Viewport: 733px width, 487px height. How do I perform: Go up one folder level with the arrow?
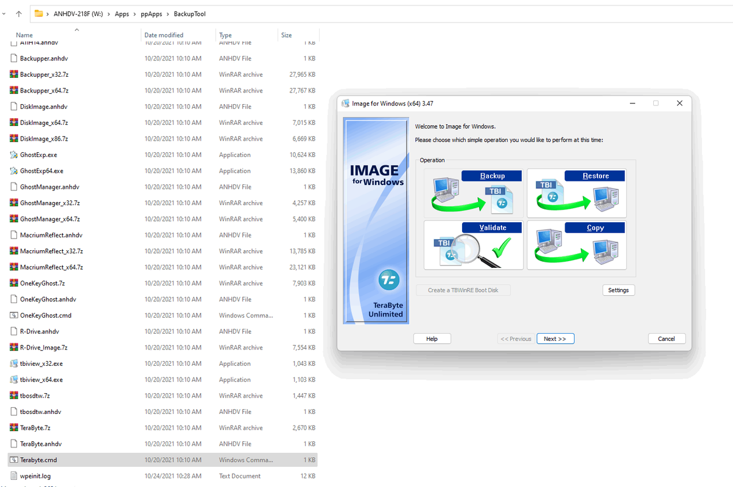pos(19,13)
